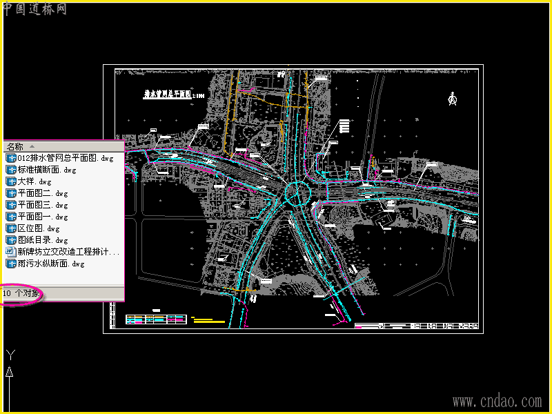Select the 图纸目录.dwg file name
The width and height of the screenshot is (552, 414).
pos(43,240)
